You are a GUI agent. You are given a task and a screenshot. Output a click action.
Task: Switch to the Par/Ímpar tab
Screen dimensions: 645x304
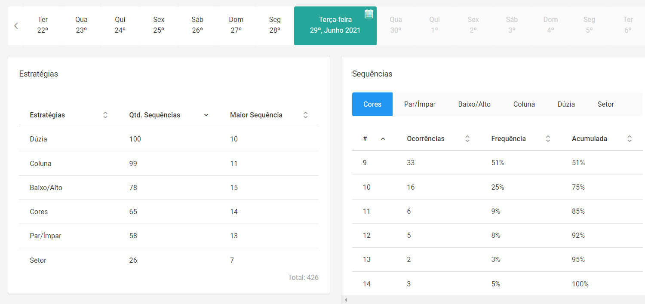(420, 104)
